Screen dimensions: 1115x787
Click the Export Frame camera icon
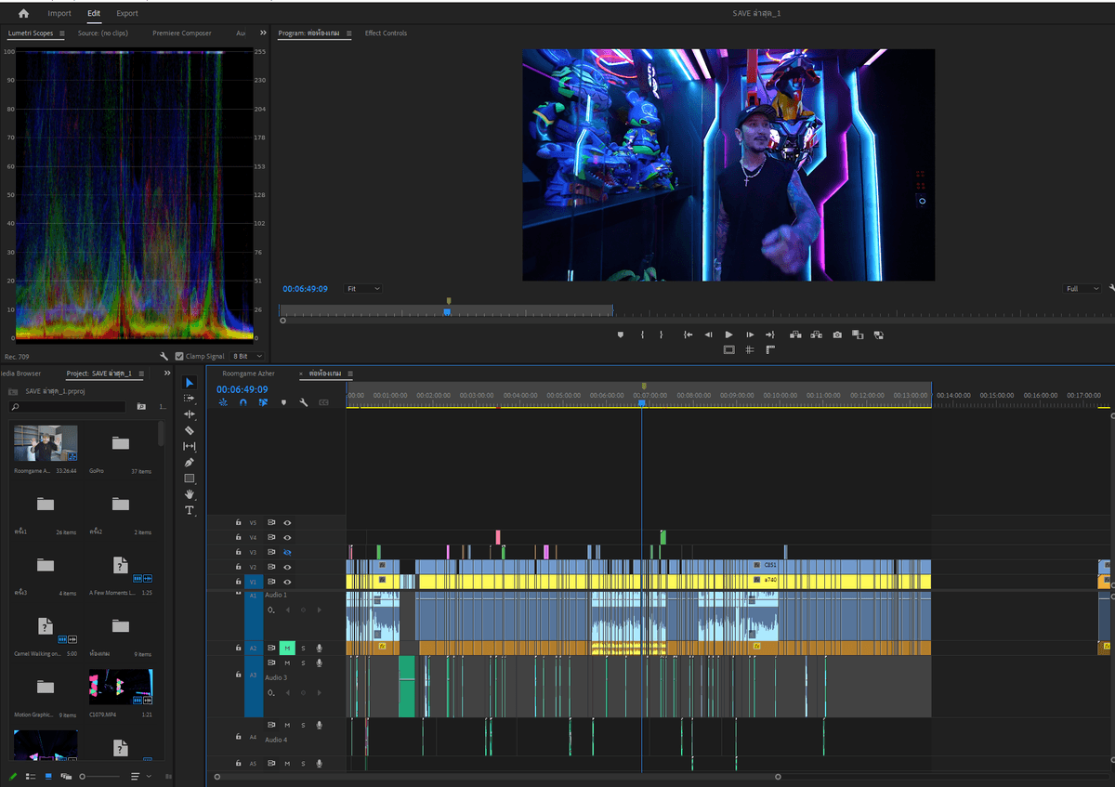tap(837, 334)
